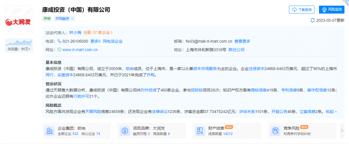Collapse details with 收起
349x144 pixels.
332,112
